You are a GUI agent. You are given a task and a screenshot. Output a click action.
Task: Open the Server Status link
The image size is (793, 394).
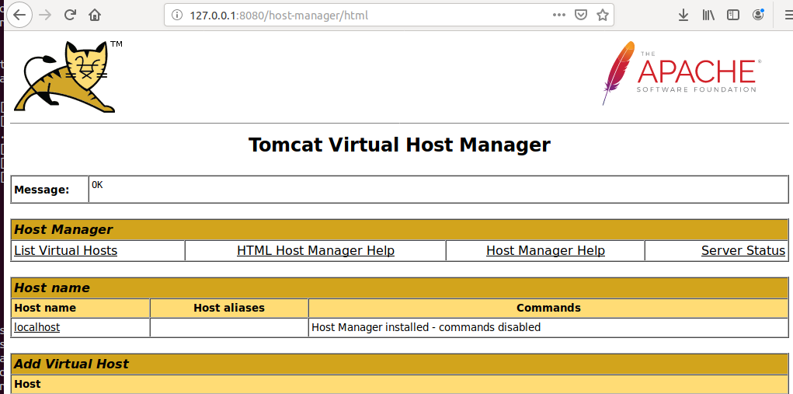pyautogui.click(x=743, y=250)
